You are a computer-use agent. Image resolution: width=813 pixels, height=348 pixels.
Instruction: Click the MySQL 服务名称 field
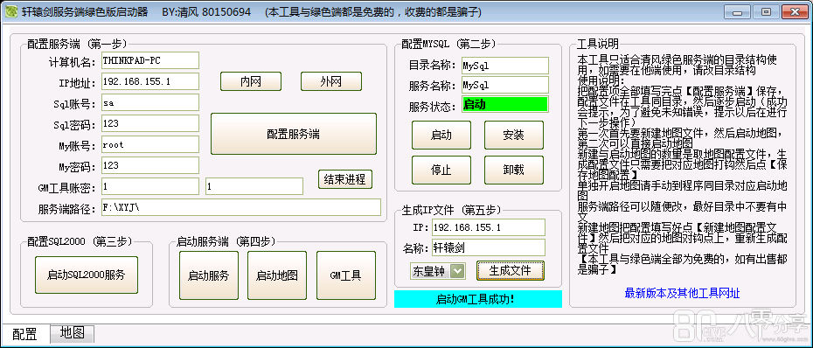(505, 85)
